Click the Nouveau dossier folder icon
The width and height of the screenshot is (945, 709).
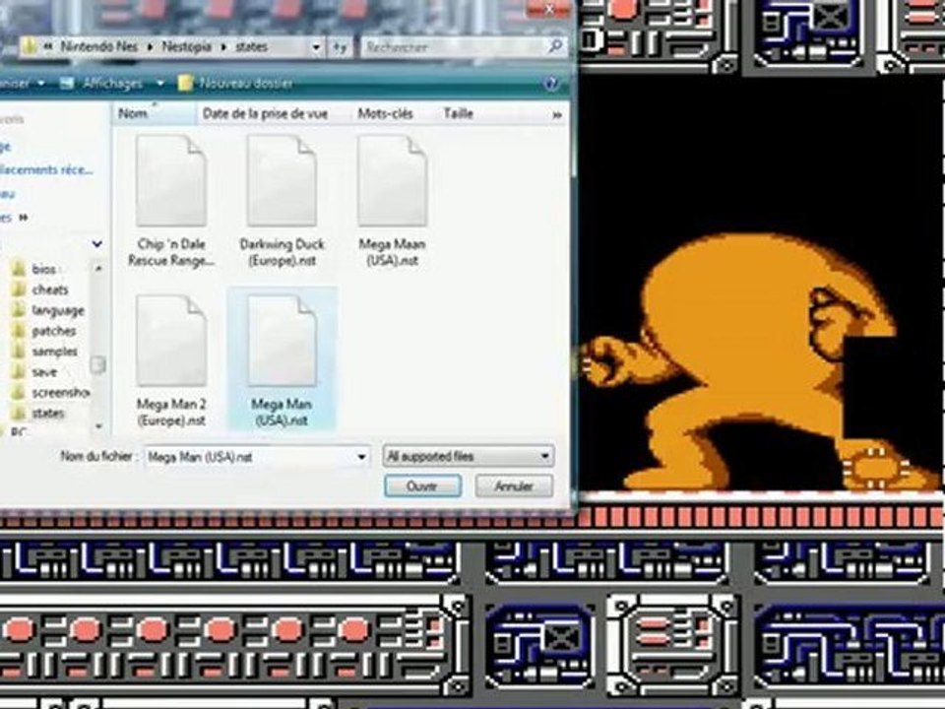tap(186, 83)
